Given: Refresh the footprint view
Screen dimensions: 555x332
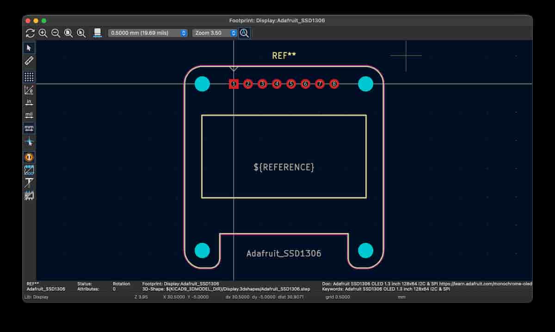Looking at the screenshot, I should [30, 33].
